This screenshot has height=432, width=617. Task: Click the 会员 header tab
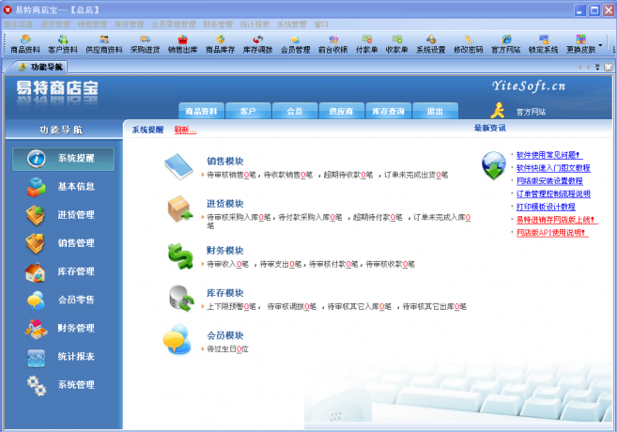pos(295,111)
